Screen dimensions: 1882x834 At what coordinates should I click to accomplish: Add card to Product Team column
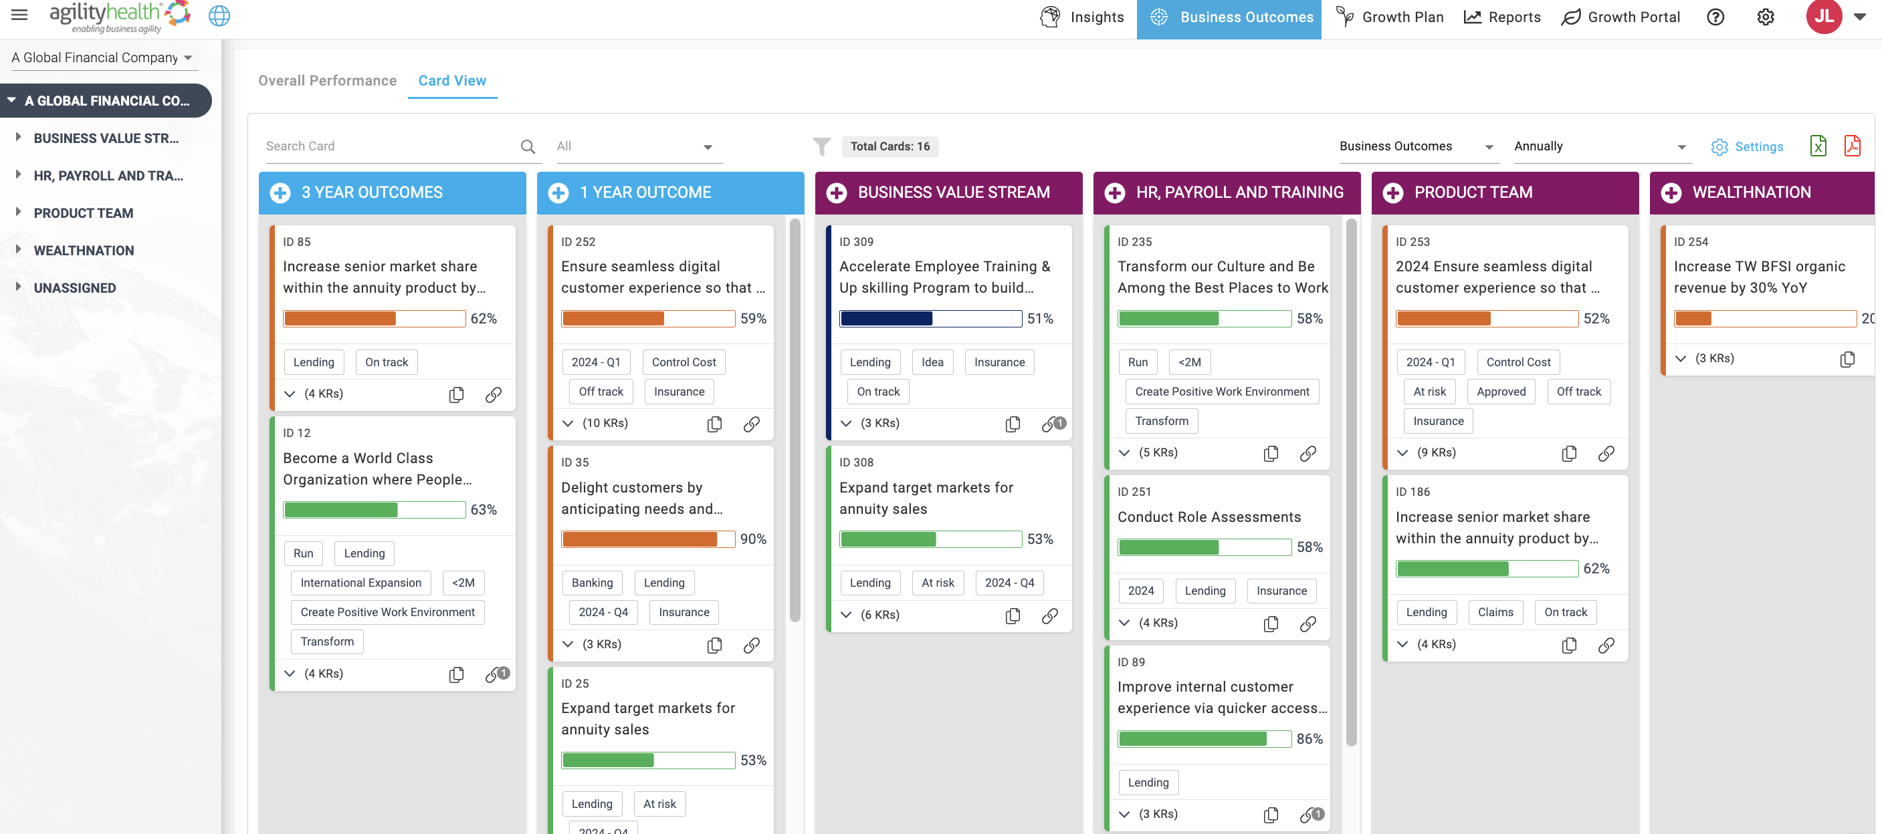tap(1393, 193)
